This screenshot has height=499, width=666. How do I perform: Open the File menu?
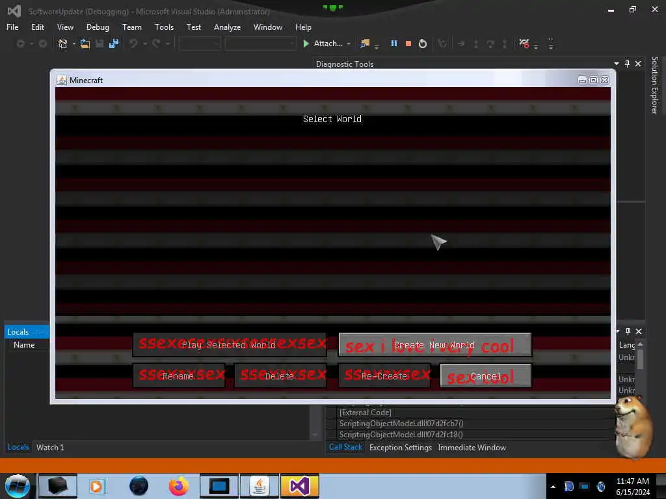[x=12, y=27]
